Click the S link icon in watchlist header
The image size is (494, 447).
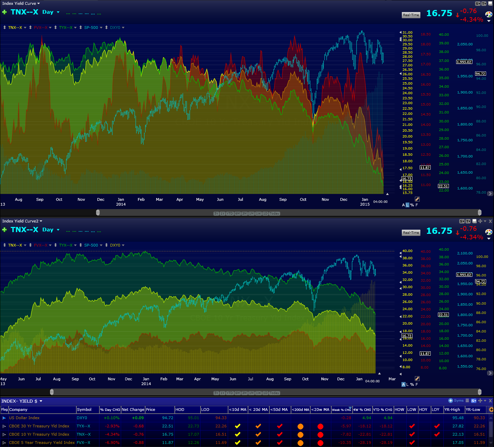click(473, 401)
